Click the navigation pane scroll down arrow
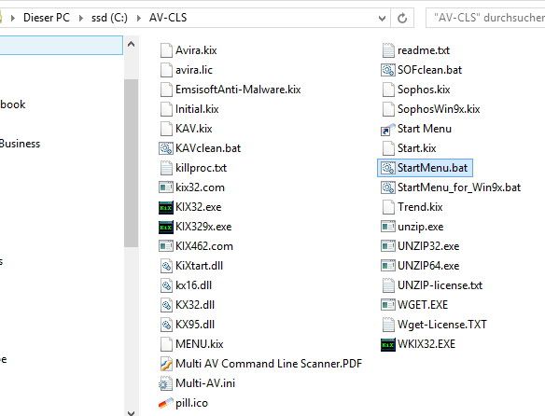This screenshot has width=545, height=416. tap(131, 412)
